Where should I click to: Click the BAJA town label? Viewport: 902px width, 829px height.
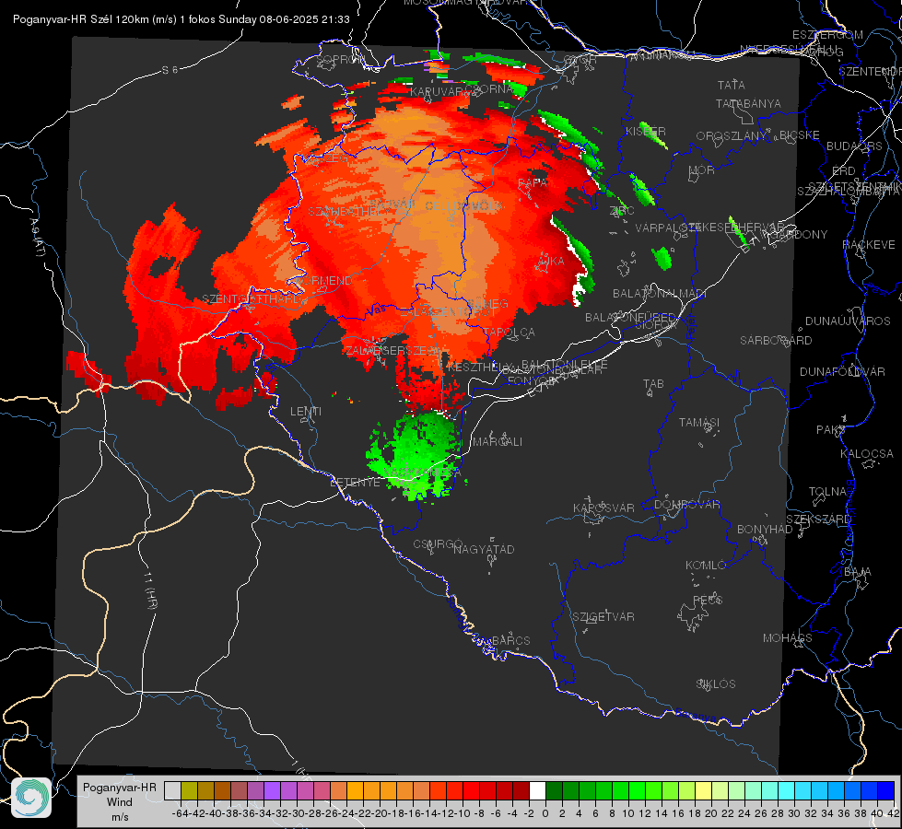coord(858,572)
